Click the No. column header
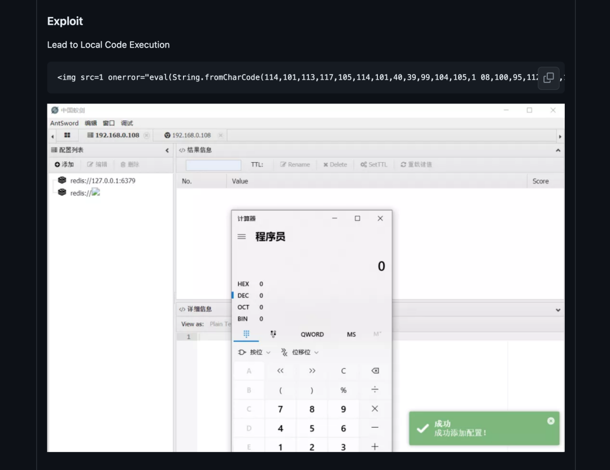 (202, 181)
